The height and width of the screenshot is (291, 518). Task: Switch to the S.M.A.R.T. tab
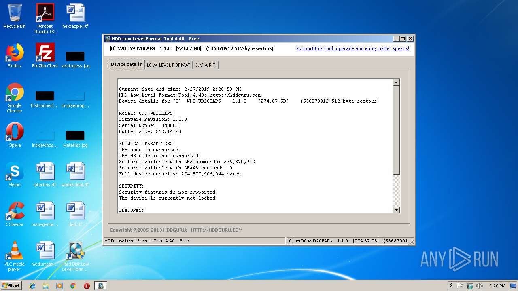[206, 65]
